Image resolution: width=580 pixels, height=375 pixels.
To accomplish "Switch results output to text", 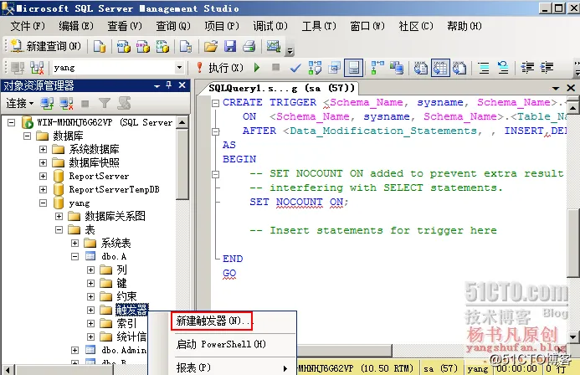I will [x=421, y=68].
